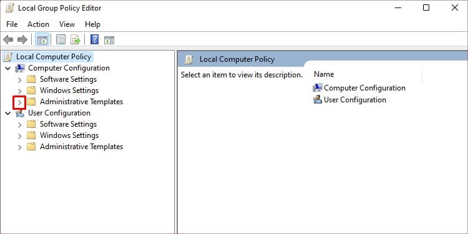Click the Forward arrow toolbar icon
This screenshot has width=468, height=234.
click(22, 40)
